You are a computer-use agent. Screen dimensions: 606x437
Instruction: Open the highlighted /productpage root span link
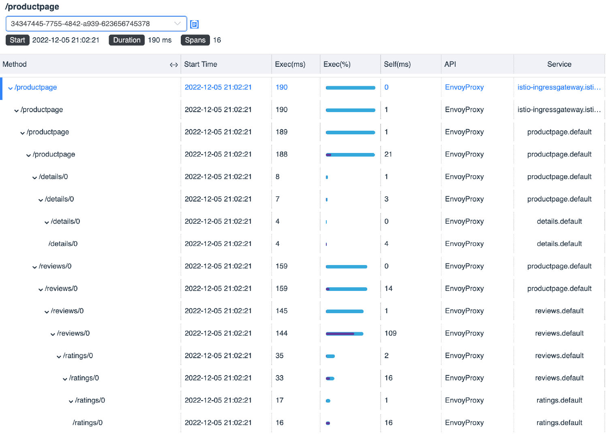(x=36, y=87)
